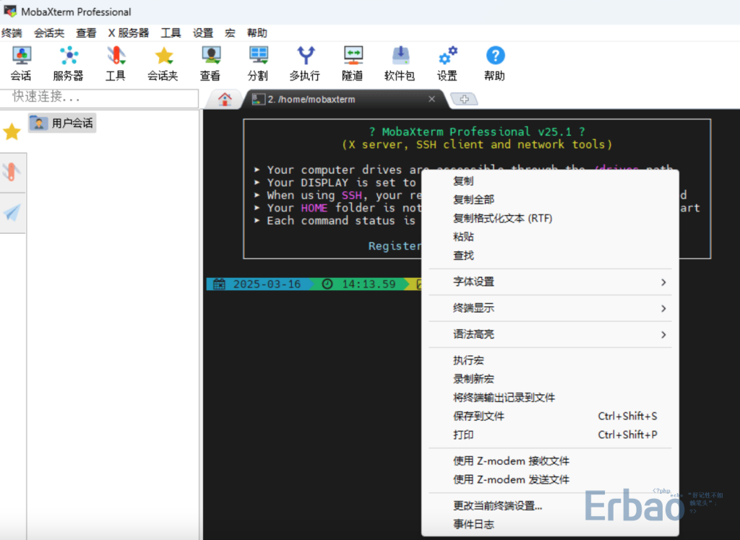Viewport: 740px width, 540px height.
Task: Open the 宏 menu
Action: point(230,33)
